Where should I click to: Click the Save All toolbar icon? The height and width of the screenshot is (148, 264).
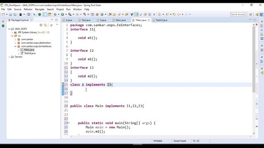[x=15, y=14]
